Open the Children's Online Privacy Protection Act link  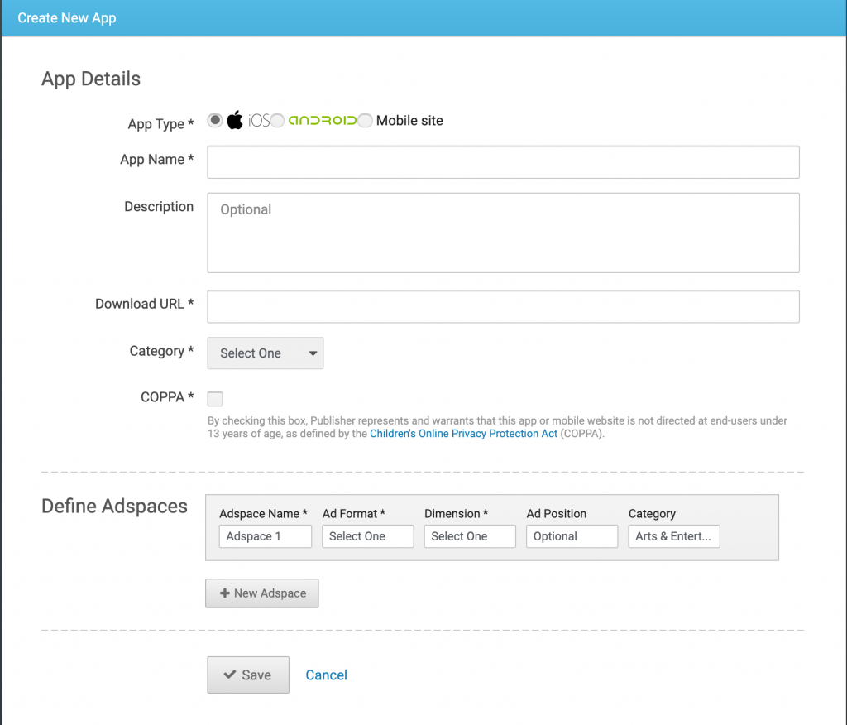(x=463, y=433)
